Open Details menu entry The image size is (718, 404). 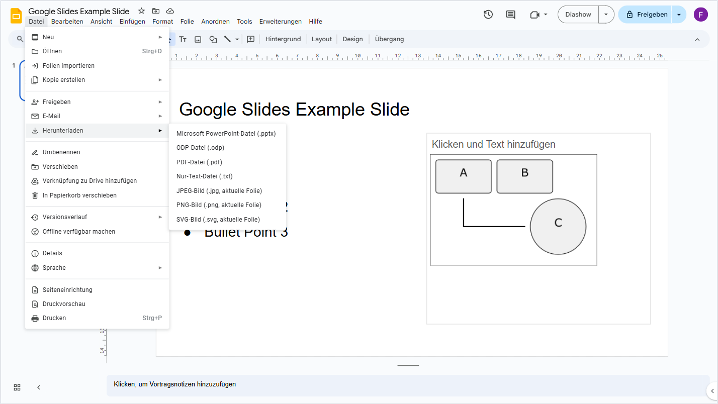coord(97,253)
